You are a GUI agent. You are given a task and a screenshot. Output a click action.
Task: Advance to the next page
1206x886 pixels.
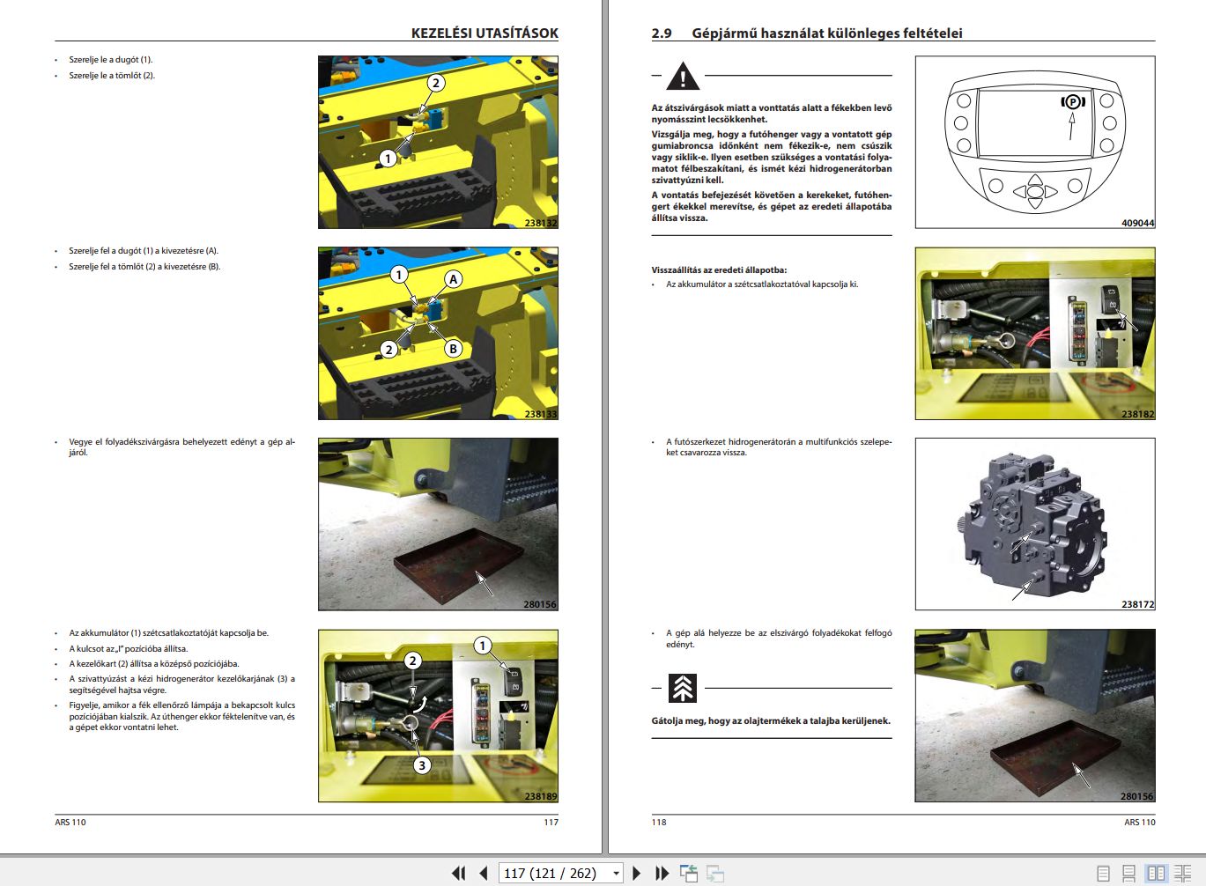pos(637,873)
